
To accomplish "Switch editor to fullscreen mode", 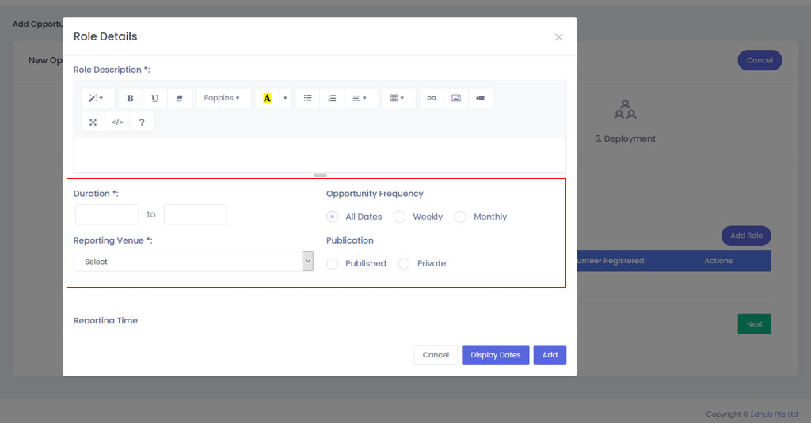I will 93,122.
